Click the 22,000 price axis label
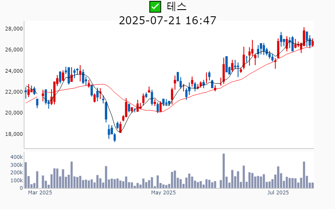Screen dimensions: 335x209 pyautogui.click(x=14, y=92)
